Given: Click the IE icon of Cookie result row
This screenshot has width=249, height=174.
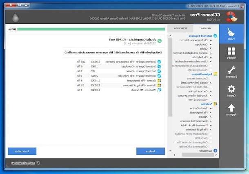Looking at the screenshot, I should click(159, 71).
